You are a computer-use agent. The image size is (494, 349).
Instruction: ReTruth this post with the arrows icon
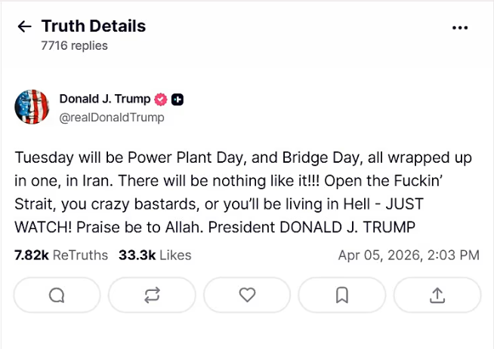pos(152,296)
